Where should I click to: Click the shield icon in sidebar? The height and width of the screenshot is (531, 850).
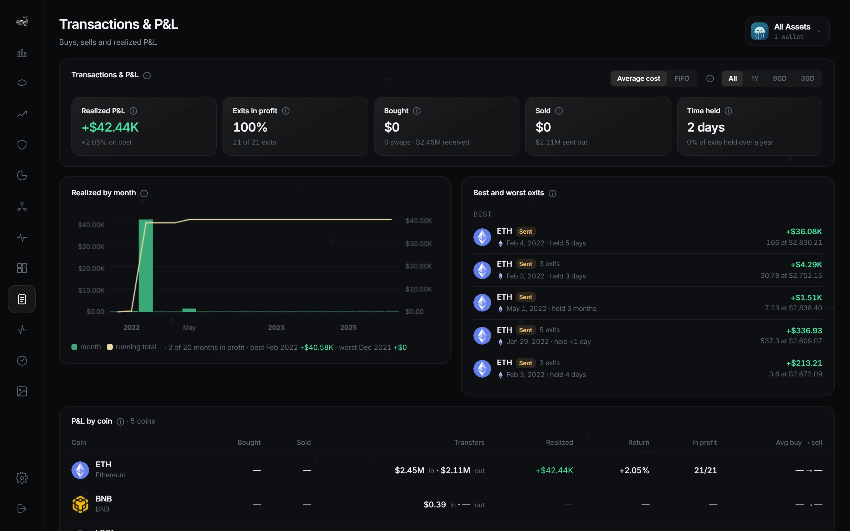point(22,145)
